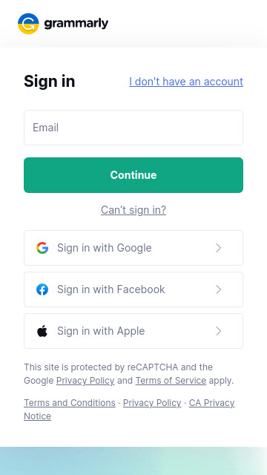Click the Google logo icon
Viewport: 267px width, 475px height.
(42, 248)
